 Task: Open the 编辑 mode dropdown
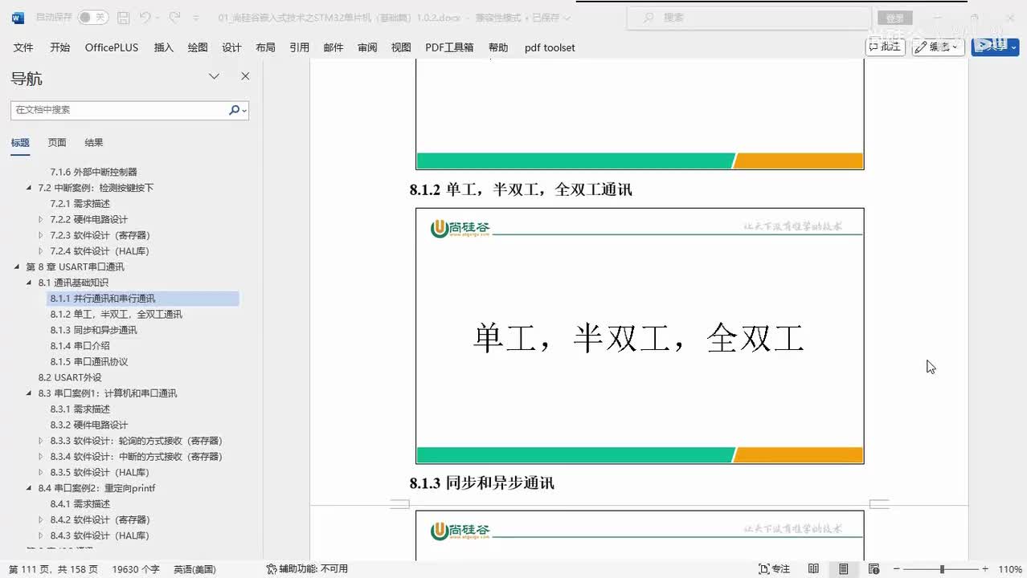[x=939, y=47]
